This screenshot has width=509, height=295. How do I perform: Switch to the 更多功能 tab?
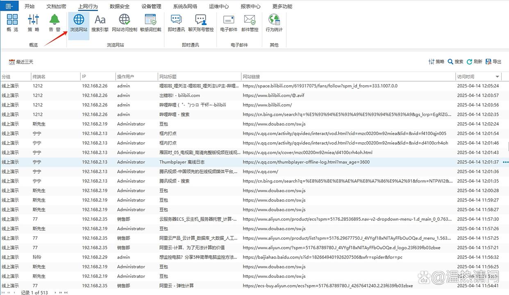(282, 6)
